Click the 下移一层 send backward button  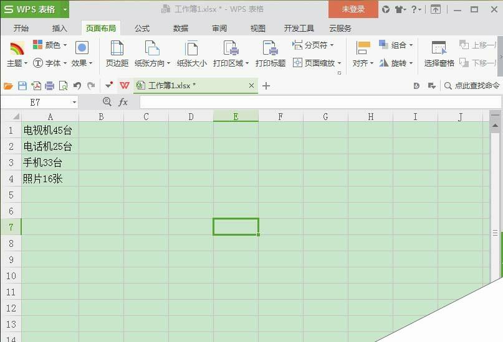coord(477,63)
